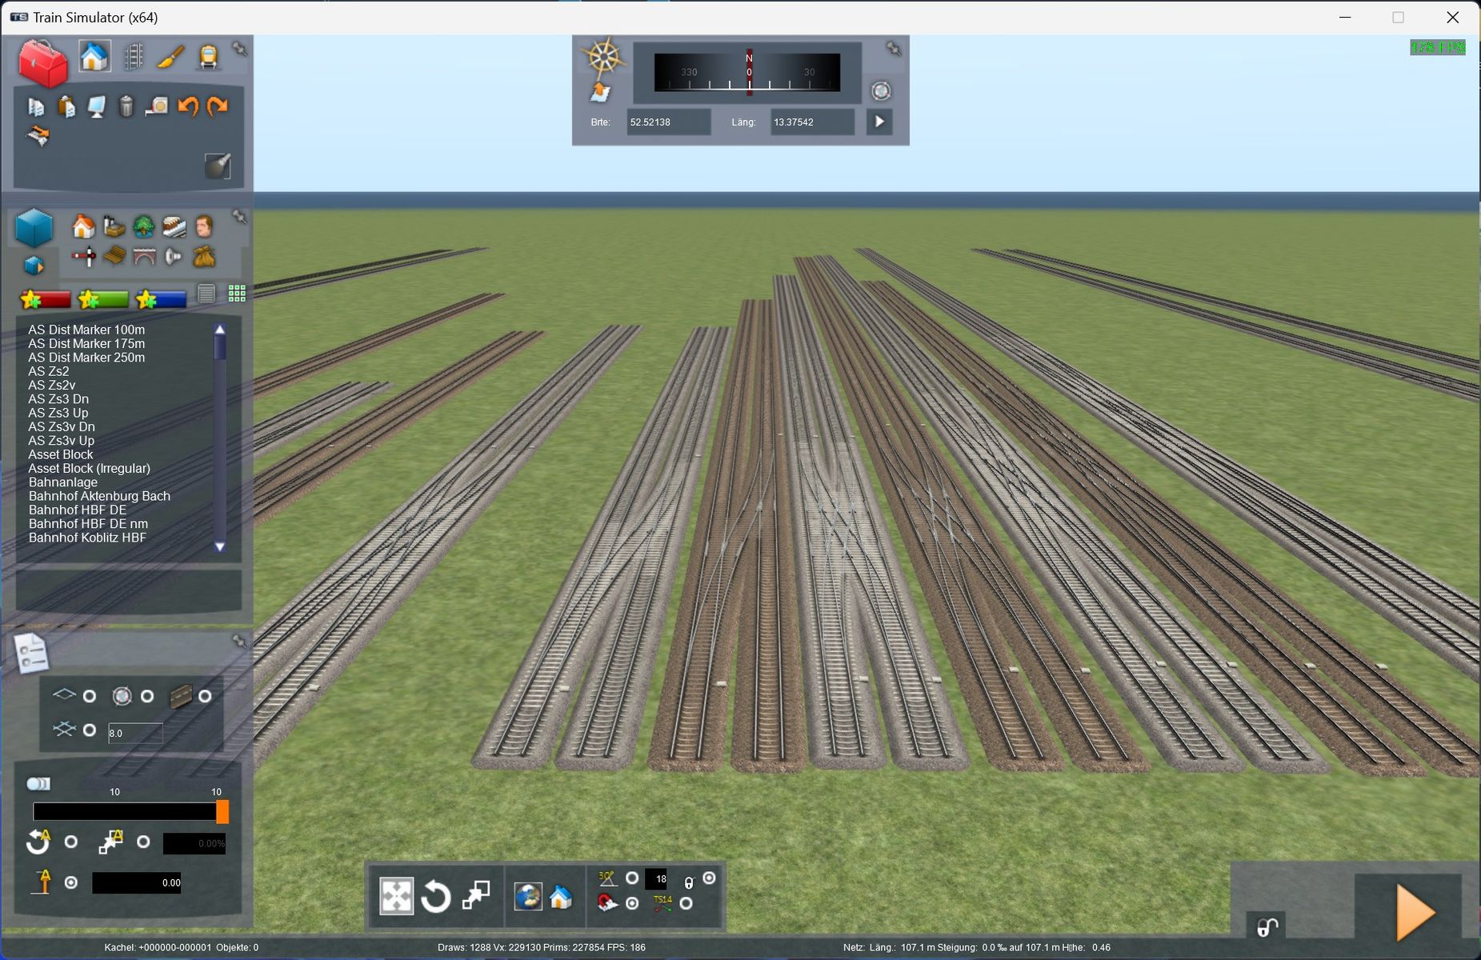Toggle the padlock lock option
The width and height of the screenshot is (1481, 960).
709,878
